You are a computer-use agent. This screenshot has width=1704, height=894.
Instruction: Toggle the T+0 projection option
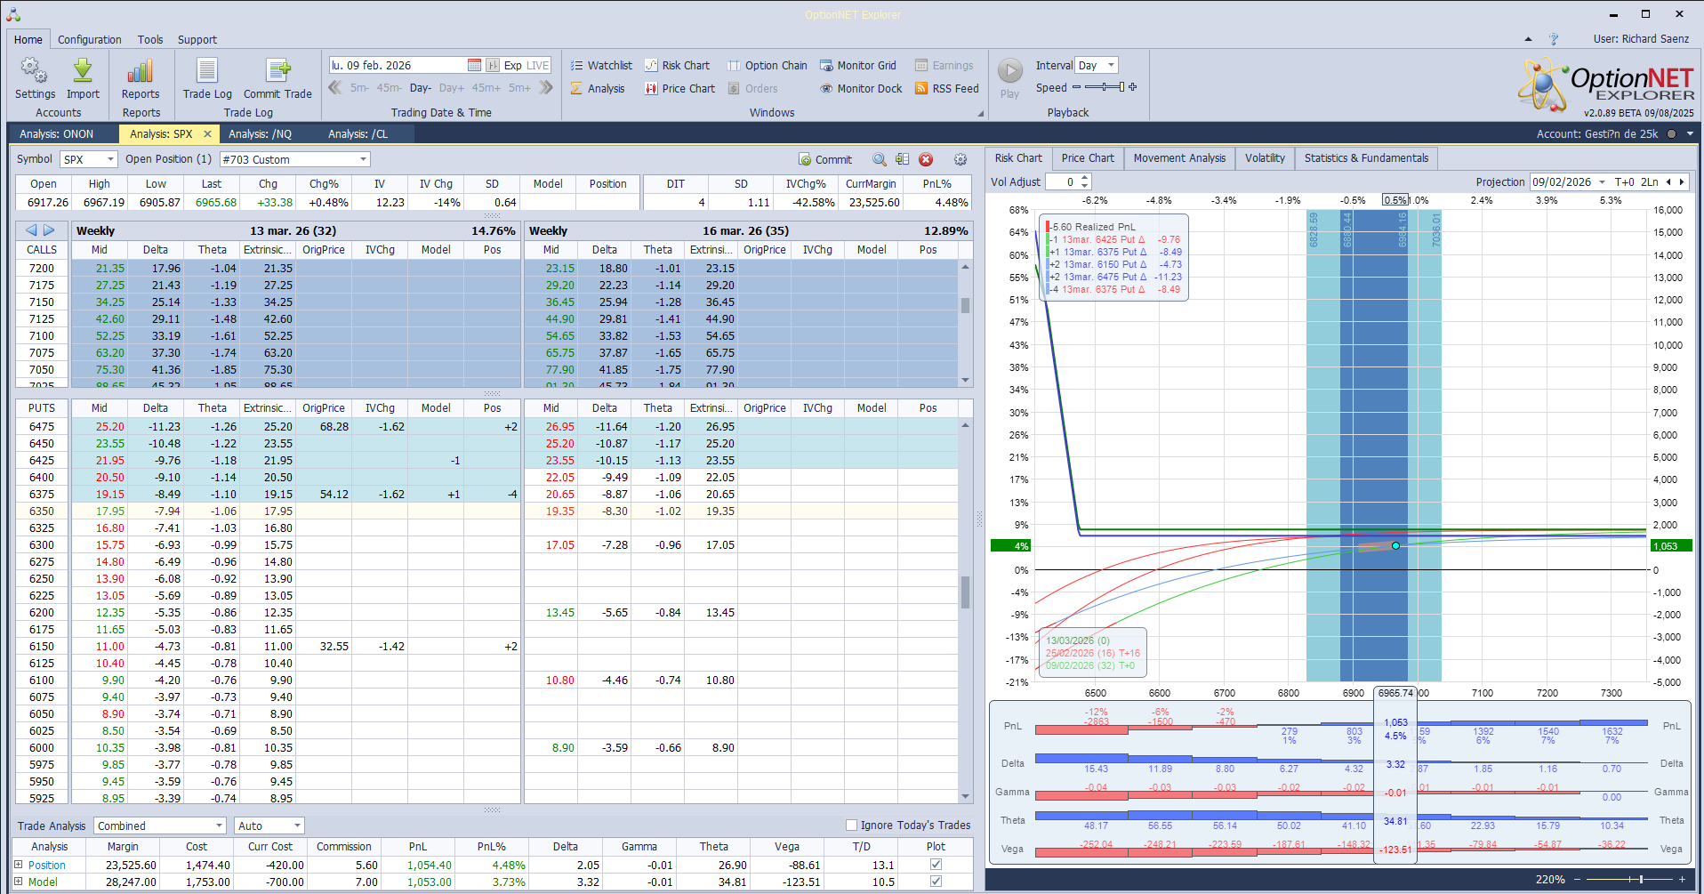click(x=1624, y=181)
